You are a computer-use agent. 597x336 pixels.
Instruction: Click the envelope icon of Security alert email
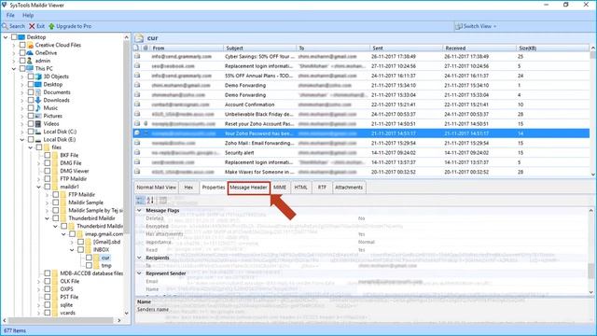coord(137,153)
